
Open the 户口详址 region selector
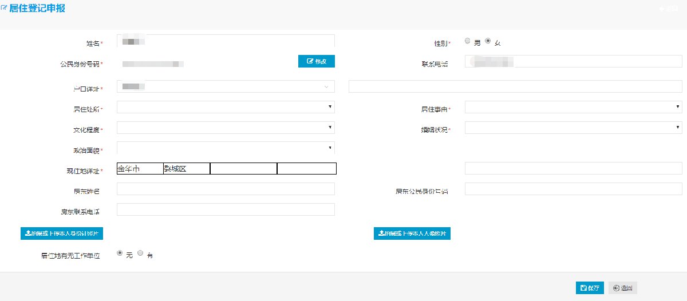[226, 86]
